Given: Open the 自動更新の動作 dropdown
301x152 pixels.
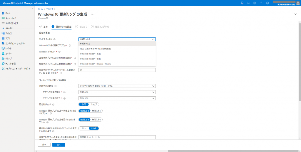Looking at the screenshot, I should tap(117, 86).
